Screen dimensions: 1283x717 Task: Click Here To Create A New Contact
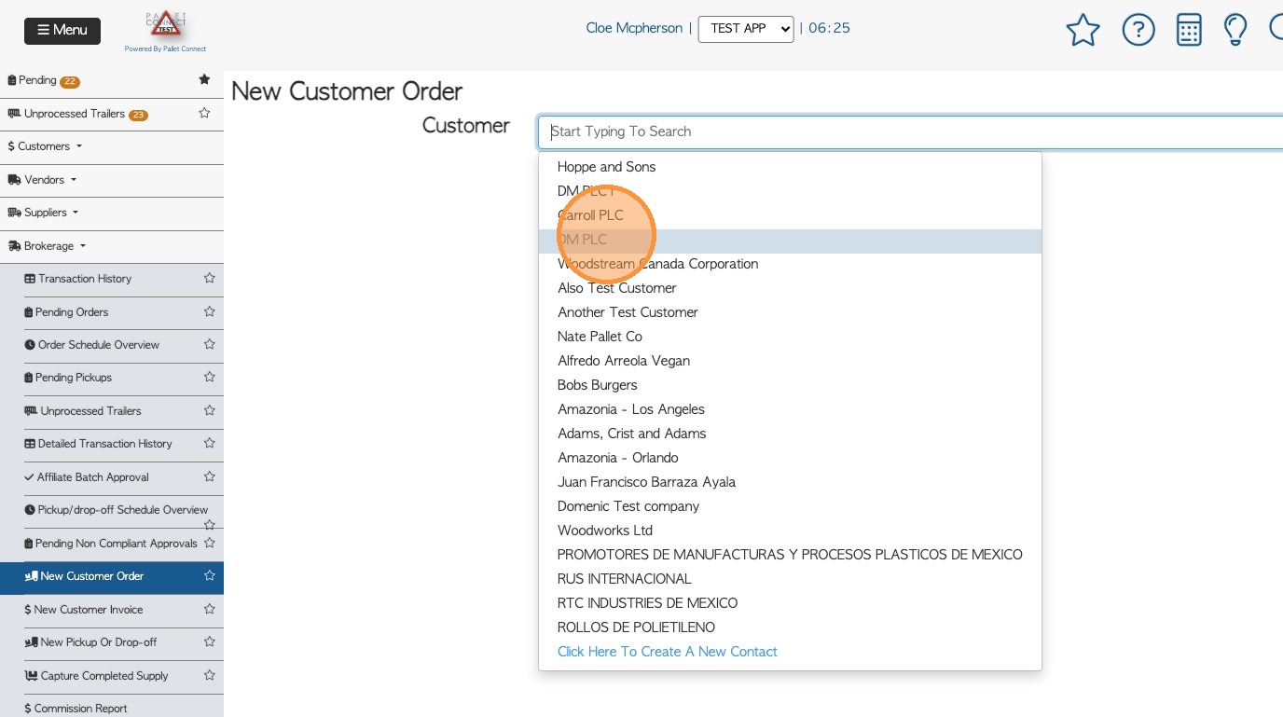coord(667,652)
